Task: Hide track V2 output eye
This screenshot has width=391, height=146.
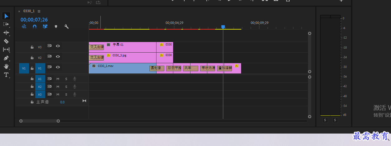Action: 58,56
